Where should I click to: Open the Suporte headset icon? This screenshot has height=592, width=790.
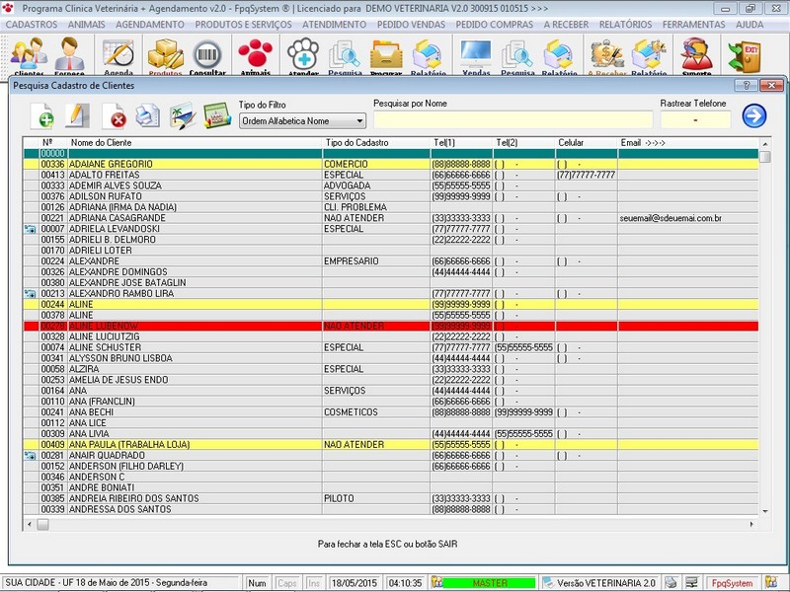point(697,55)
